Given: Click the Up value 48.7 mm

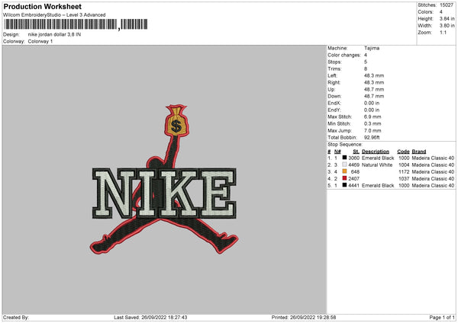Looking at the screenshot, I should click(x=374, y=89).
